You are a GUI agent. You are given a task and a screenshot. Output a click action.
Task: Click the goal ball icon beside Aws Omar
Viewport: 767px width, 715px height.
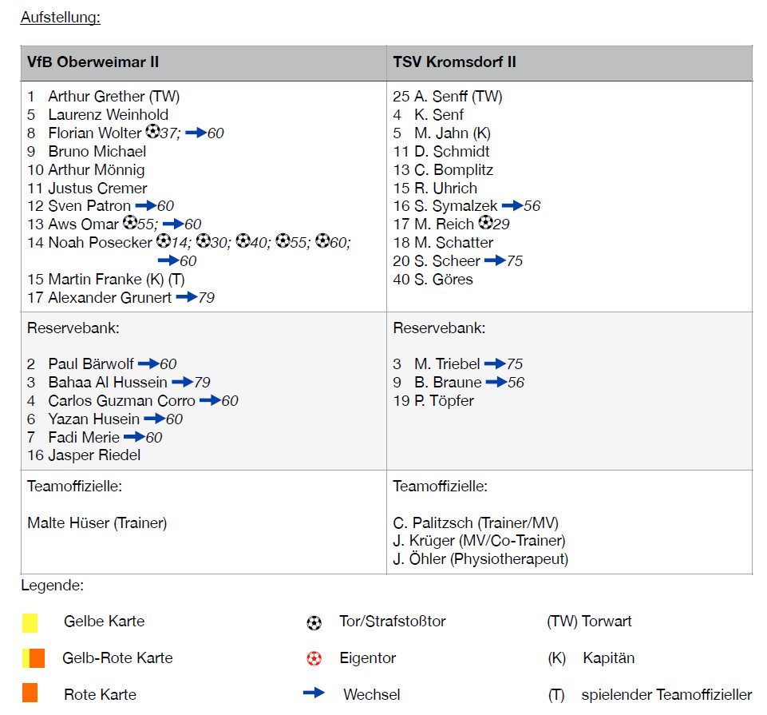click(130, 224)
